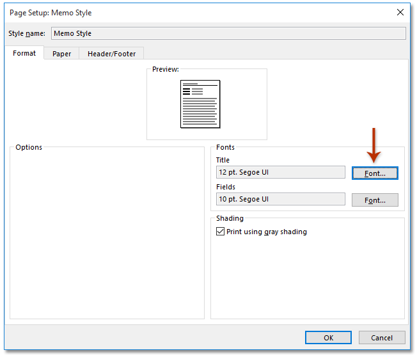Click the 'Shading' group heading
The height and width of the screenshot is (357, 417).
230,218
